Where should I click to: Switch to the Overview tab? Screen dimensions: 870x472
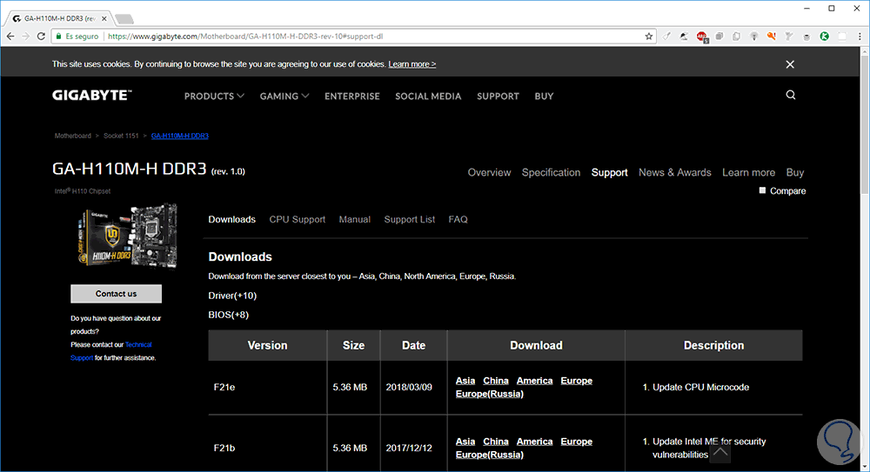[x=489, y=172]
